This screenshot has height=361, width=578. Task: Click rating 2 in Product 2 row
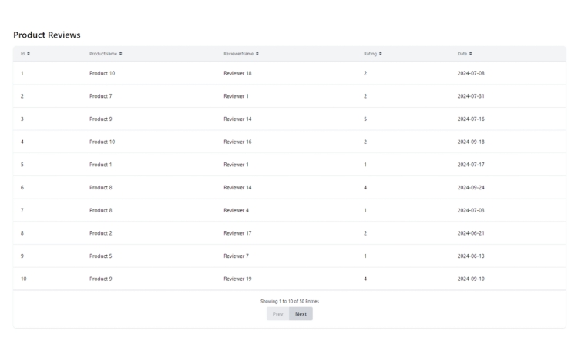point(365,233)
